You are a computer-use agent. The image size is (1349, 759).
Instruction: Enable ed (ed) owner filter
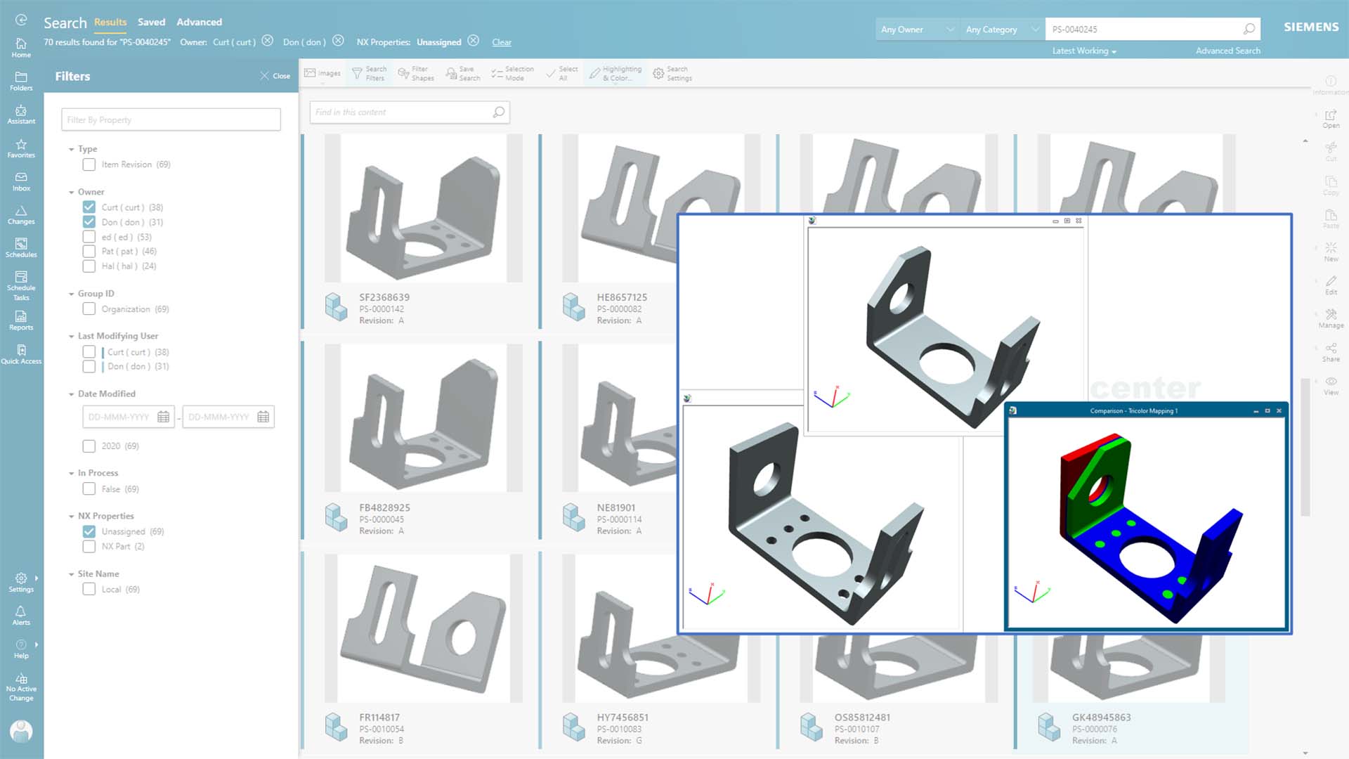[x=90, y=236]
